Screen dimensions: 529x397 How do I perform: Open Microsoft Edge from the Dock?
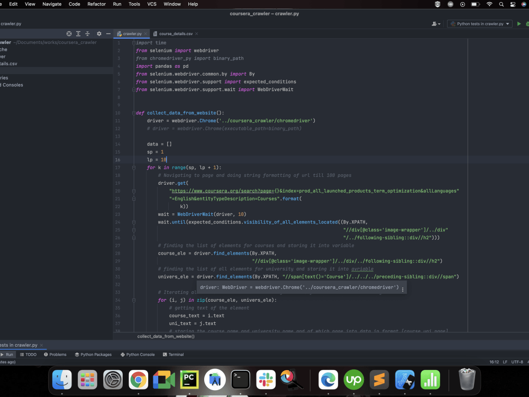pos(329,380)
